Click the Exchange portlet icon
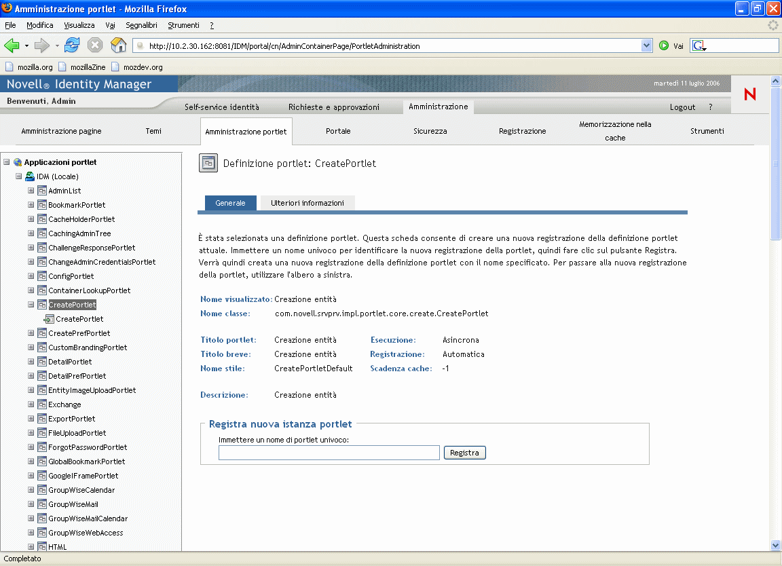Screen dimensions: 782x566 point(42,404)
